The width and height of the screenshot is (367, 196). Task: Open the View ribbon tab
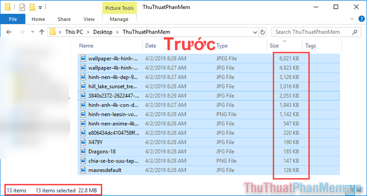click(89, 19)
